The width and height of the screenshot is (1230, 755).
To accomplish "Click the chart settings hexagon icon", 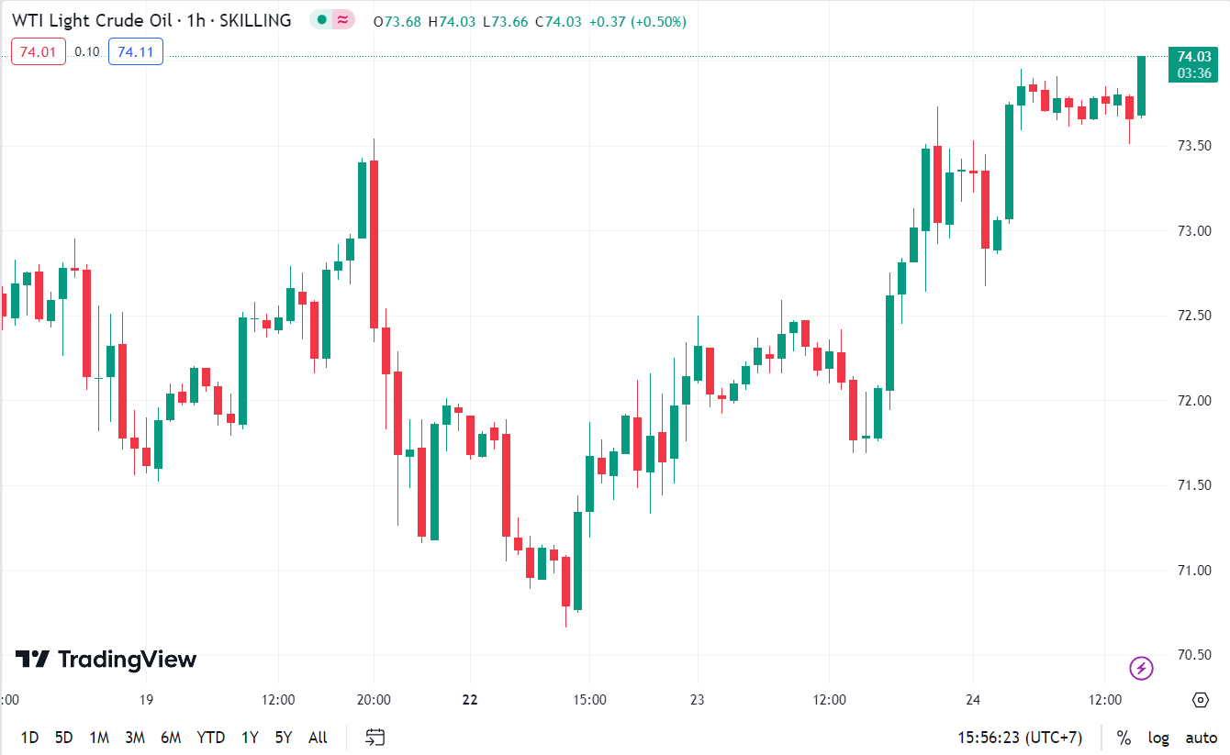I will coord(1200,700).
